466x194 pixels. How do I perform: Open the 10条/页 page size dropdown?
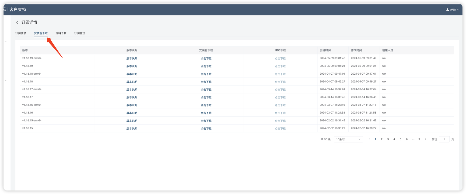[x=348, y=139]
